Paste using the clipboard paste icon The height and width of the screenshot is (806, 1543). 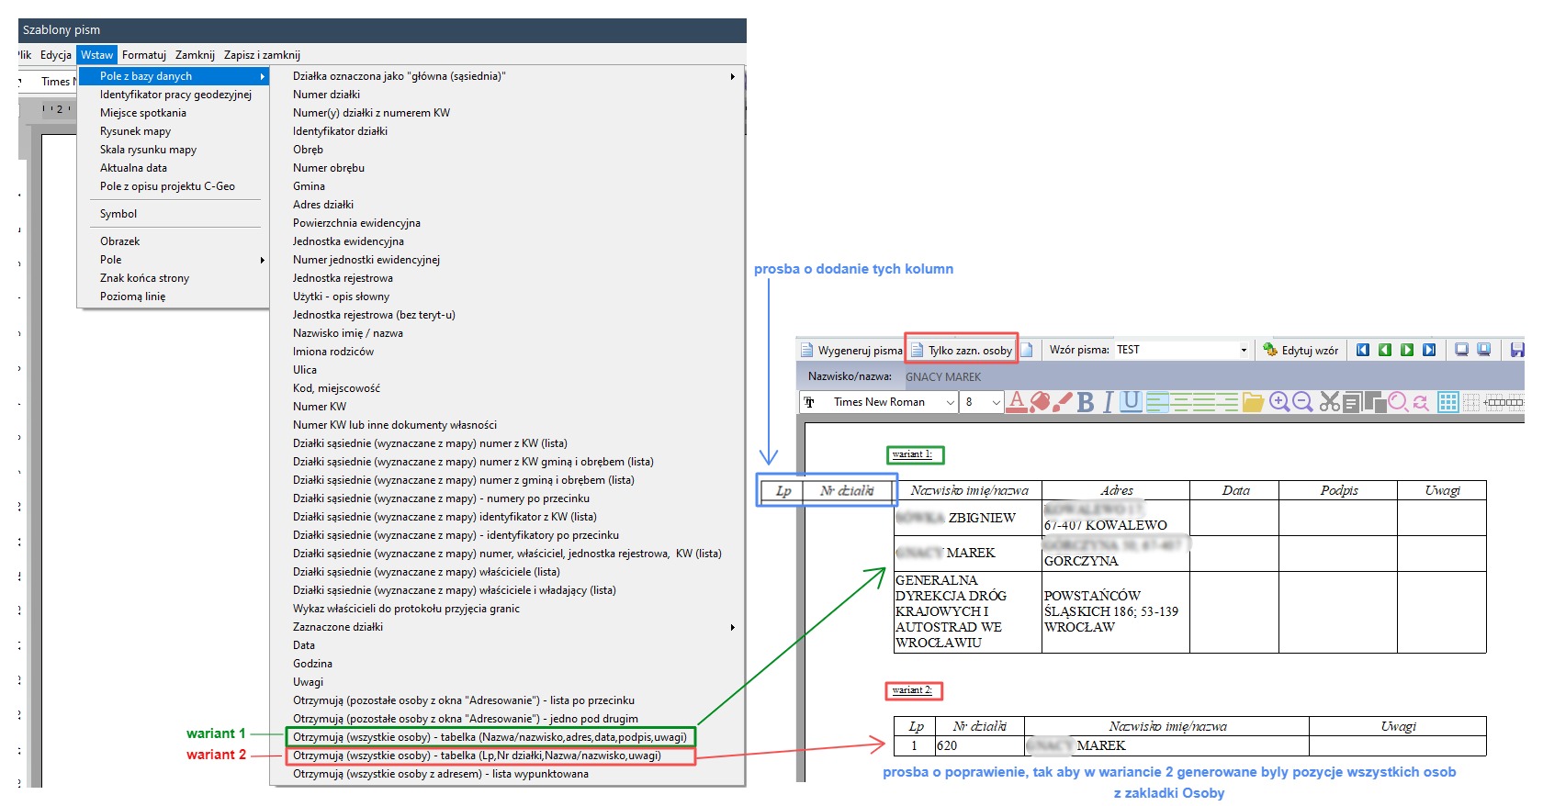pos(1375,401)
